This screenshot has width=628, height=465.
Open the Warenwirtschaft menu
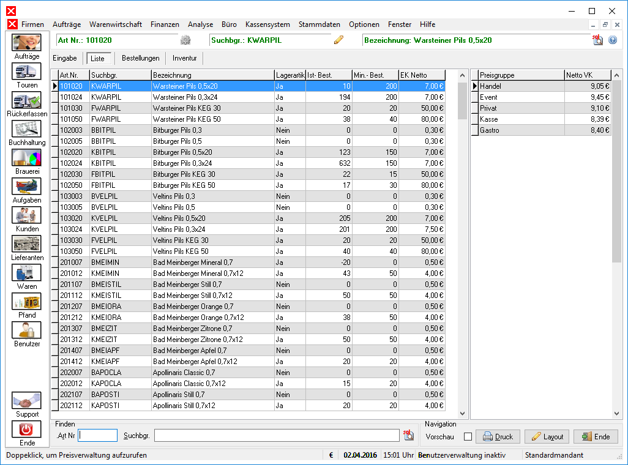click(x=116, y=24)
